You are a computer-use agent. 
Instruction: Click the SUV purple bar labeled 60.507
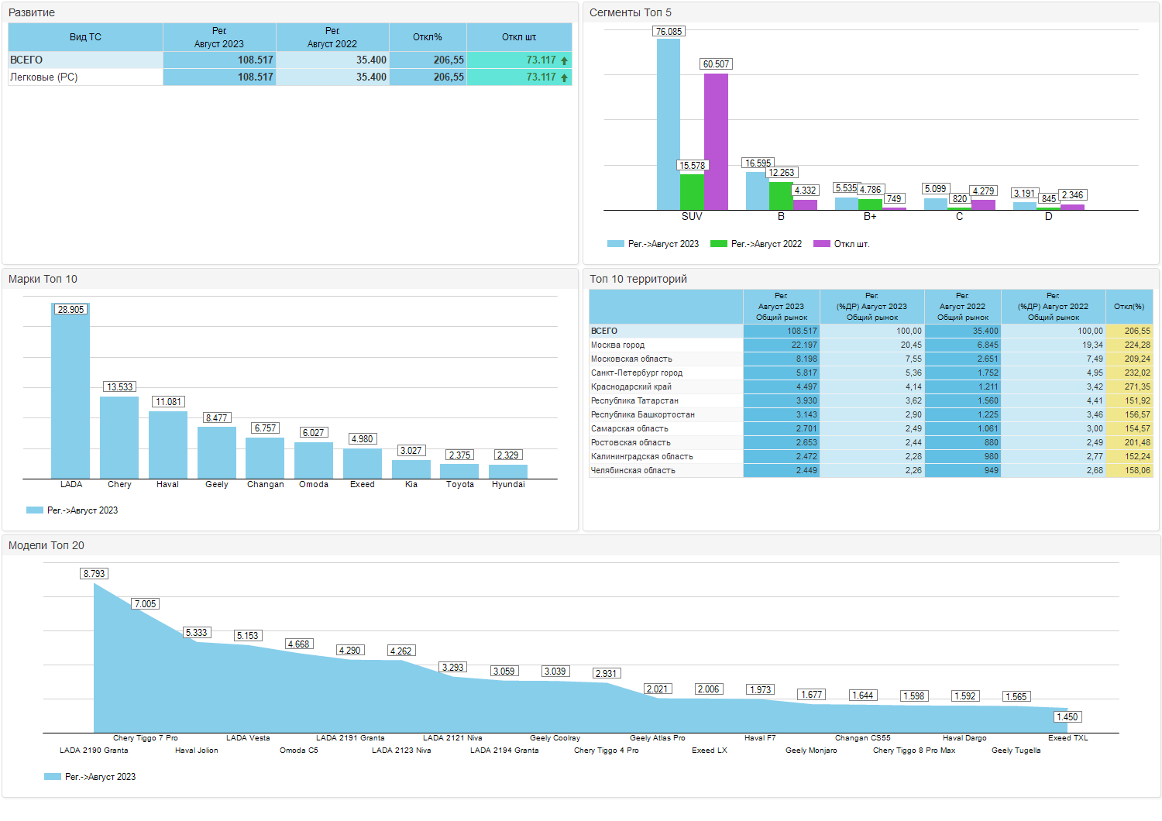tap(716, 142)
